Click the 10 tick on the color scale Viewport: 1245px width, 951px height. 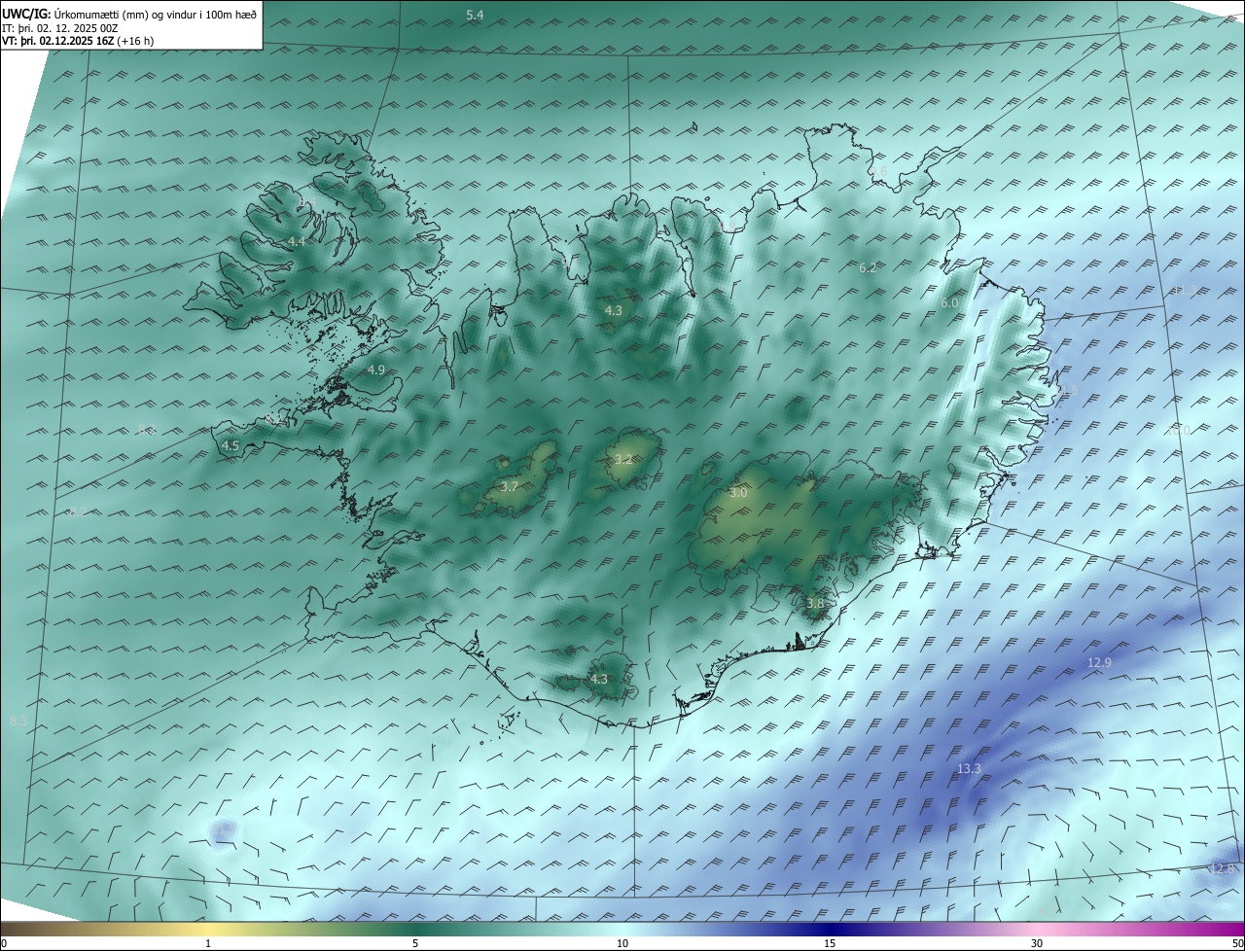coord(622,943)
